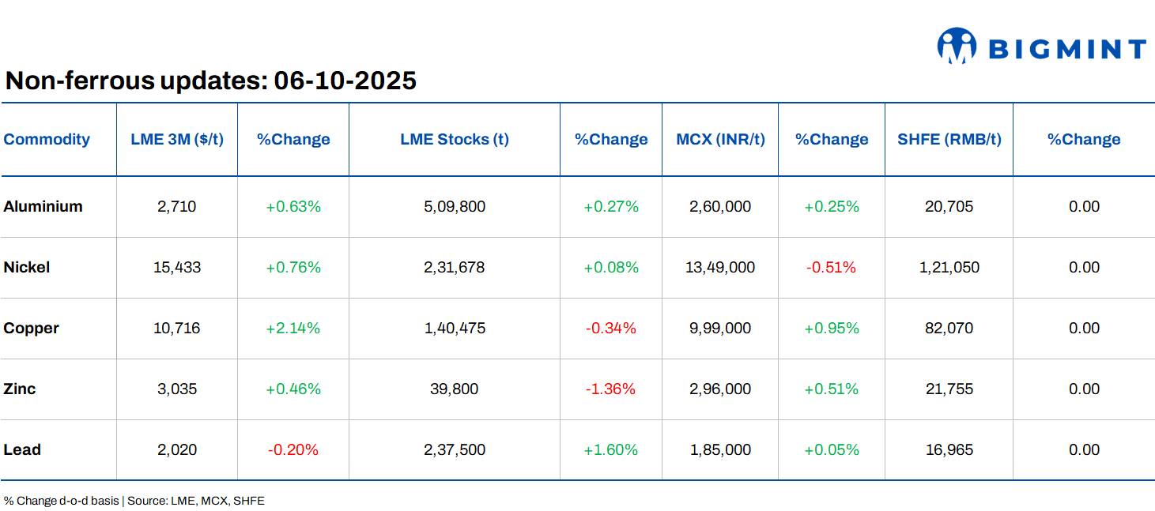The height and width of the screenshot is (511, 1155).
Task: Click the SHFE (RMB/t) column header
Action: pyautogui.click(x=949, y=139)
